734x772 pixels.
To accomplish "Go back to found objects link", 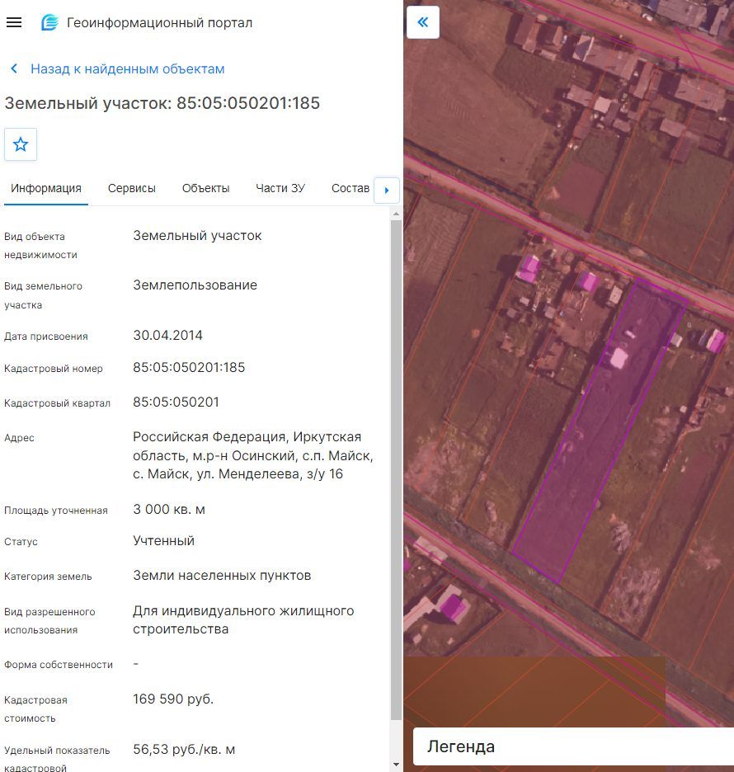I will point(128,69).
